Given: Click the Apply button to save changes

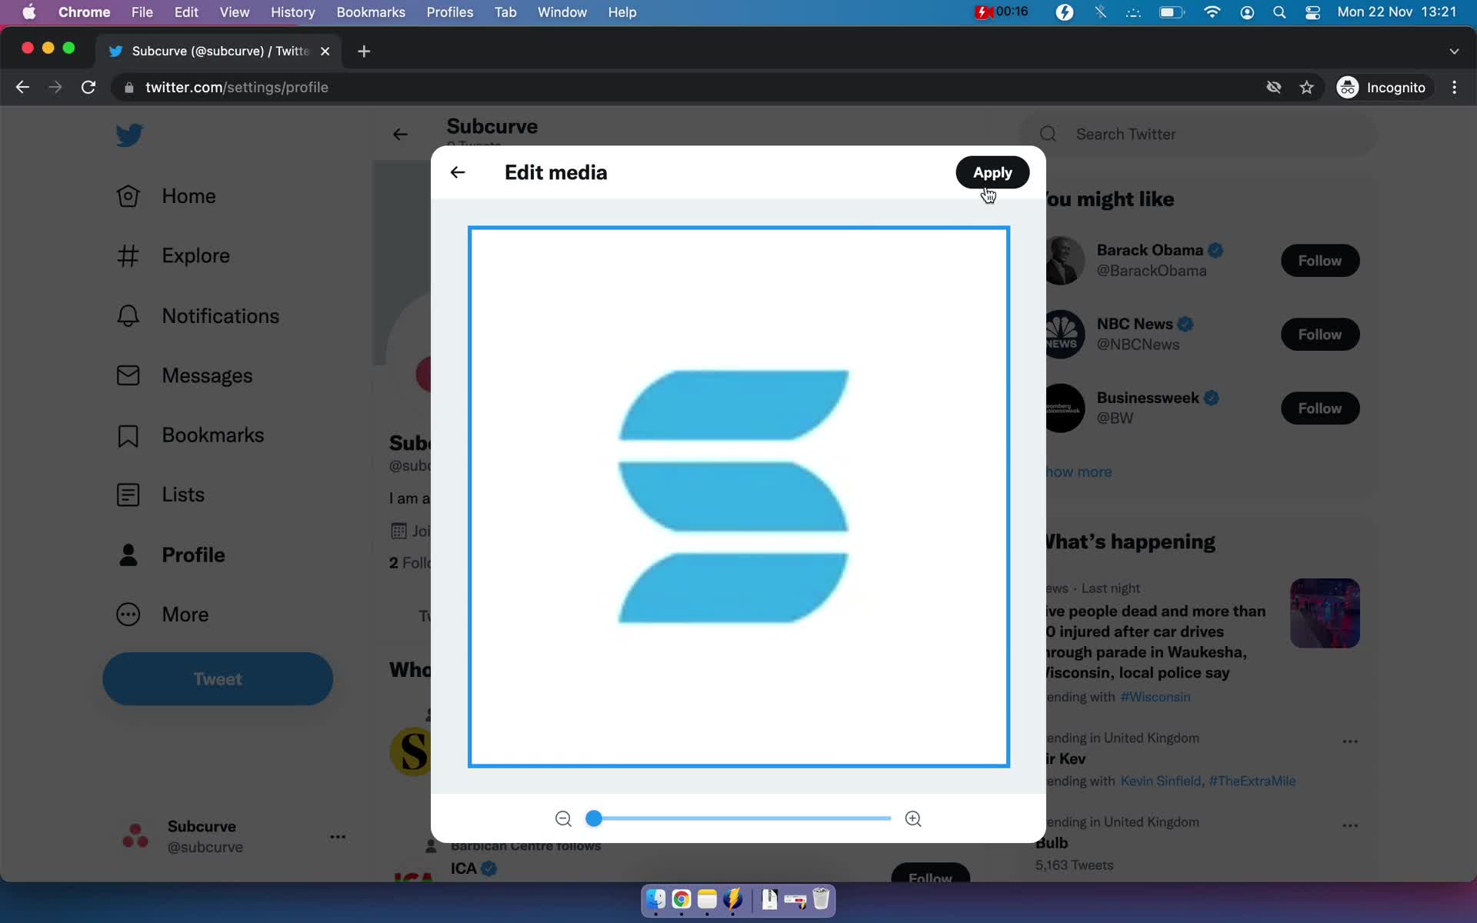Looking at the screenshot, I should tap(991, 172).
